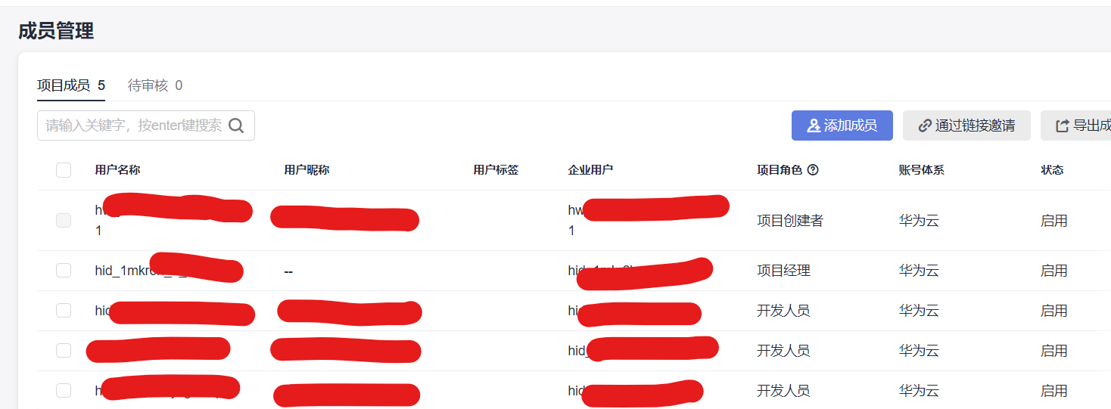Select the first 开发人员 row checkbox
1111x409 pixels.
coord(64,311)
